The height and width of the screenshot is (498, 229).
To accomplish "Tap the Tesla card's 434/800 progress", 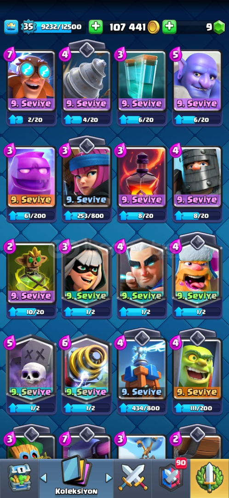I will point(142,408).
